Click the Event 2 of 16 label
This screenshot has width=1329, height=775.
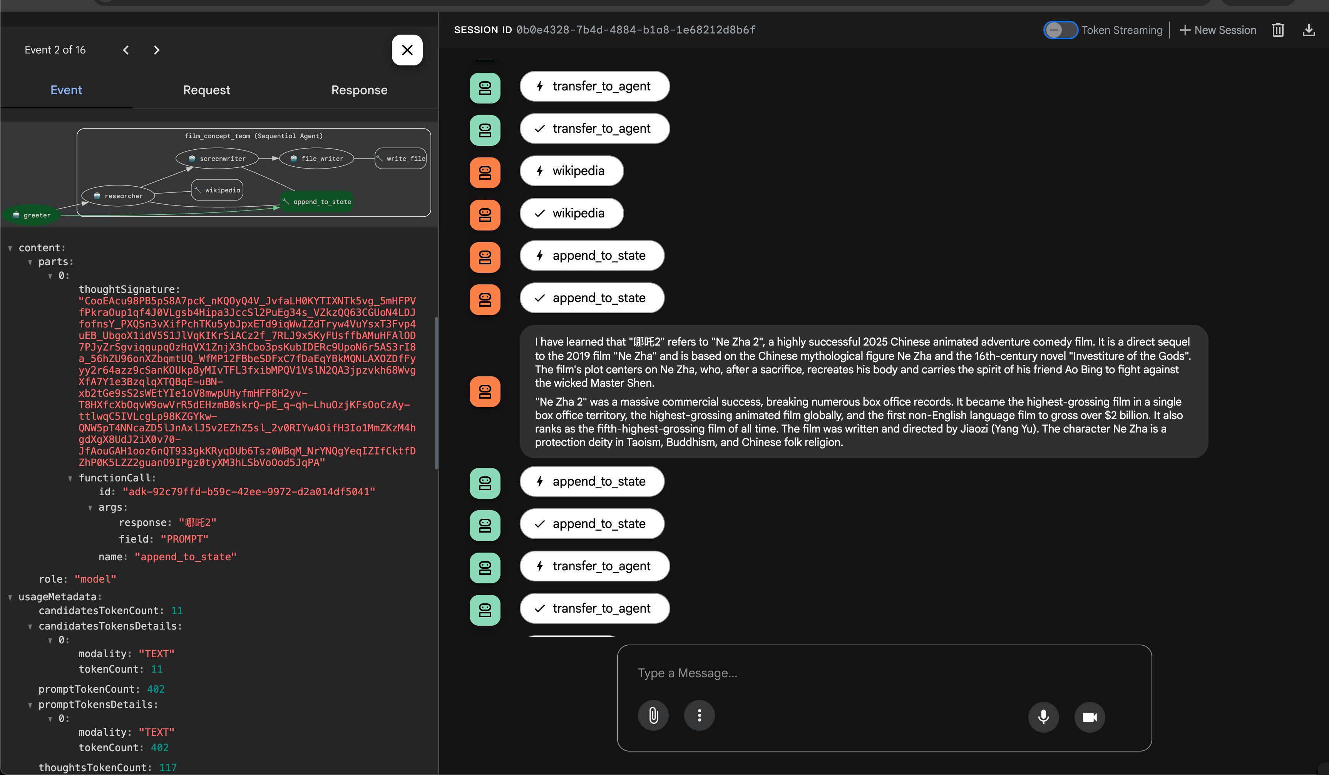(x=55, y=50)
